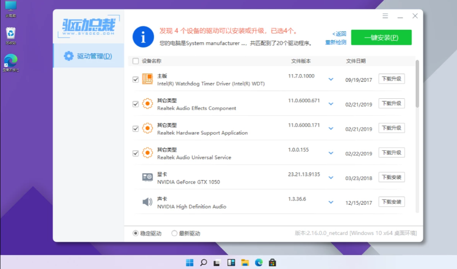Open Task View from the taskbar

pyautogui.click(x=216, y=263)
